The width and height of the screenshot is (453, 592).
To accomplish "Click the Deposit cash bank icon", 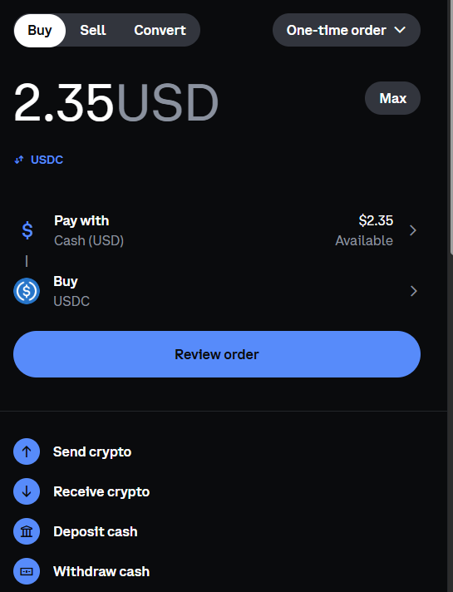I will tap(27, 531).
